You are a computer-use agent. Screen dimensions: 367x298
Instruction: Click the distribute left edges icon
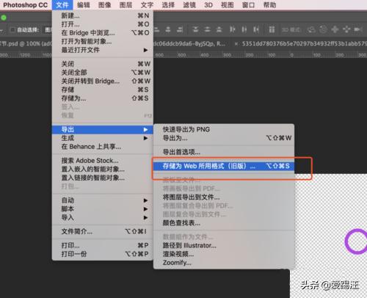232,29
